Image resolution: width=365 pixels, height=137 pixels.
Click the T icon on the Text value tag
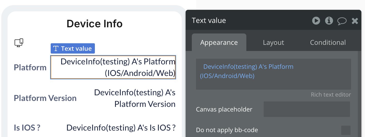pyautogui.click(x=56, y=48)
